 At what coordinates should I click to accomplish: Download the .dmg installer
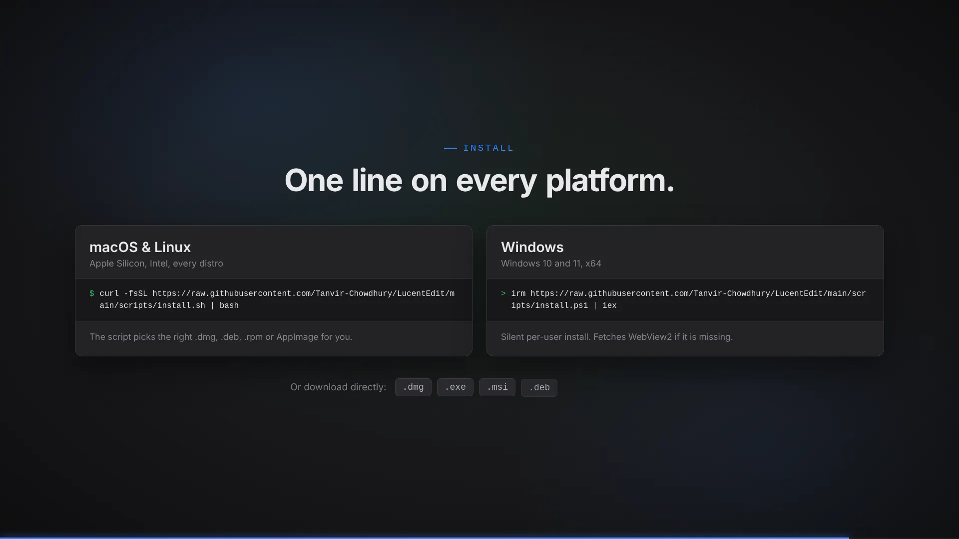click(x=413, y=387)
